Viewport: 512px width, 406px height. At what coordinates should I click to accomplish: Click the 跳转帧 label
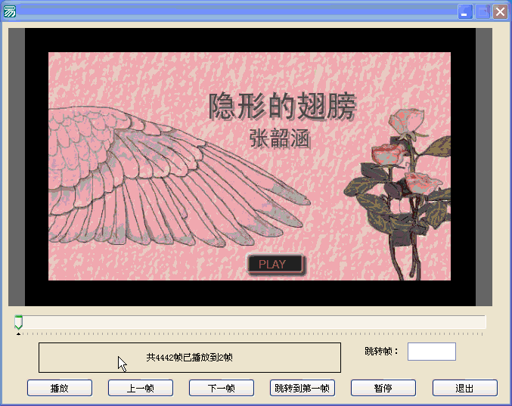point(381,351)
